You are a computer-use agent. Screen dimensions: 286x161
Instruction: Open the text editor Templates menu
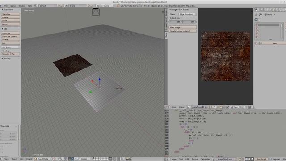(206, 159)
